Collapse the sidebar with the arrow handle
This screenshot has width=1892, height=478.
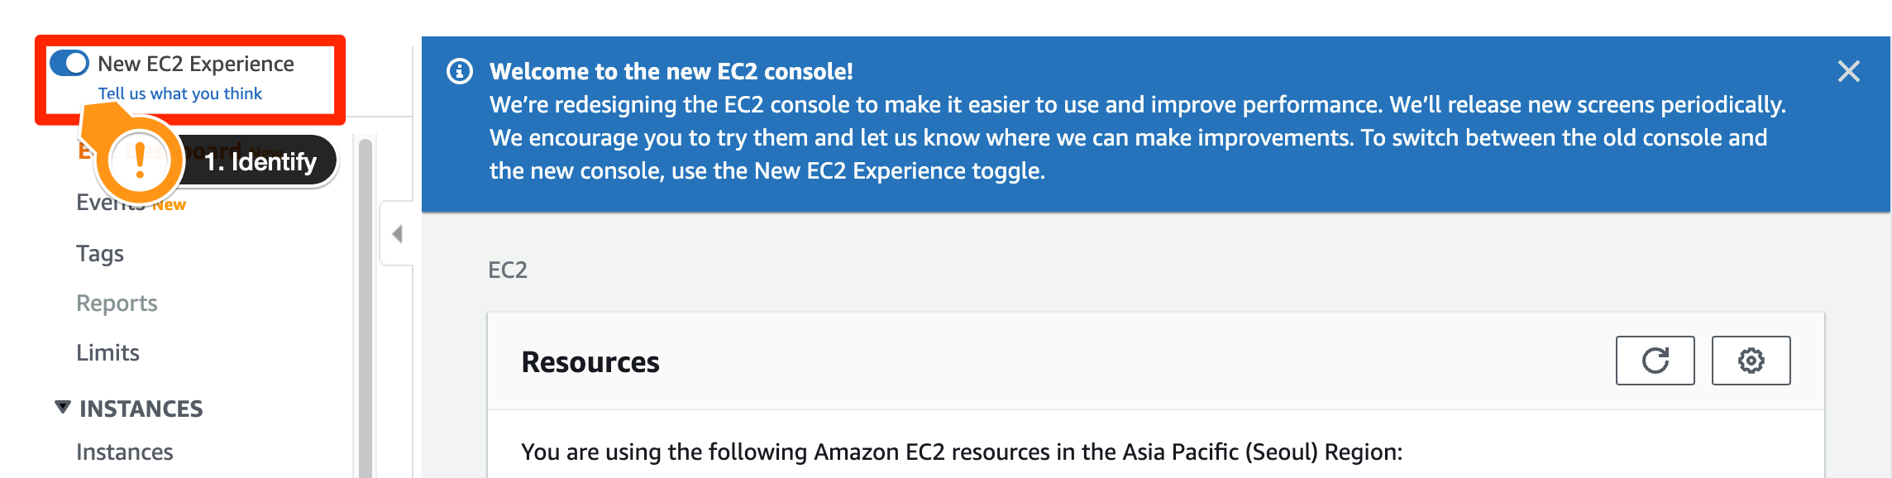click(398, 234)
